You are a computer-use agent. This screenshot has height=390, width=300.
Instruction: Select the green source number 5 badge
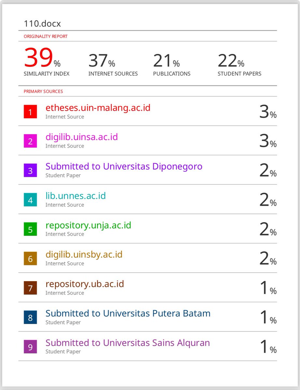[x=30, y=230]
